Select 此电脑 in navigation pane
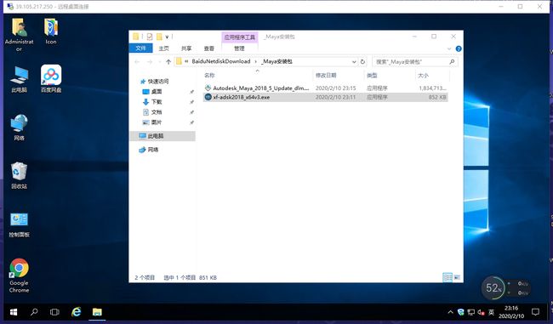553x324 pixels. (x=162, y=136)
